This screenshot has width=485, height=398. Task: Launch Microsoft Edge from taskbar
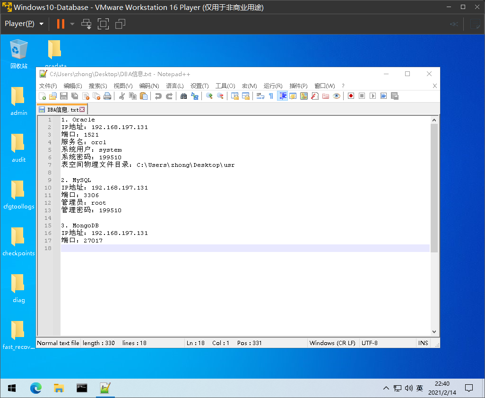click(x=36, y=388)
